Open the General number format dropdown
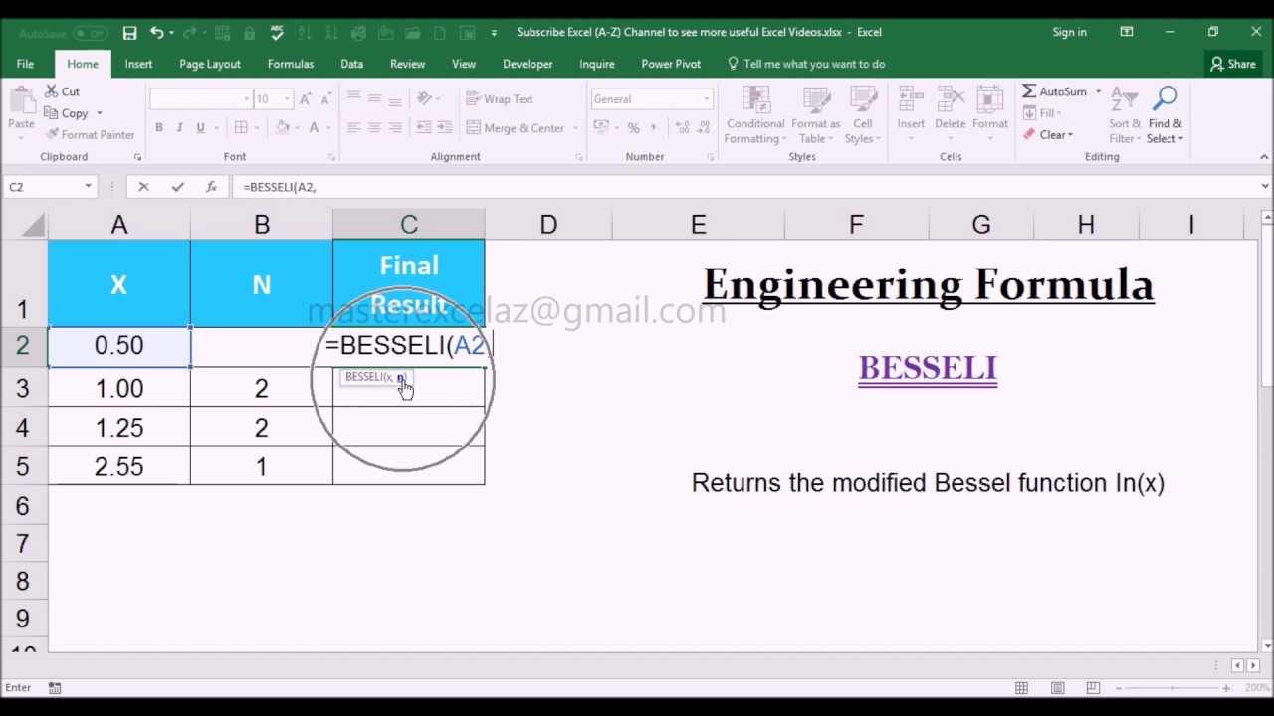Image resolution: width=1274 pixels, height=716 pixels. click(707, 99)
